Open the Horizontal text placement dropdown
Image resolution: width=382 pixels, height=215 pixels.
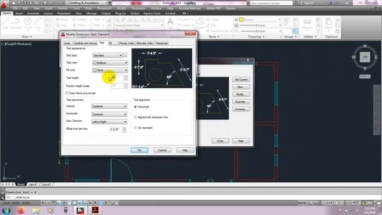(109, 114)
